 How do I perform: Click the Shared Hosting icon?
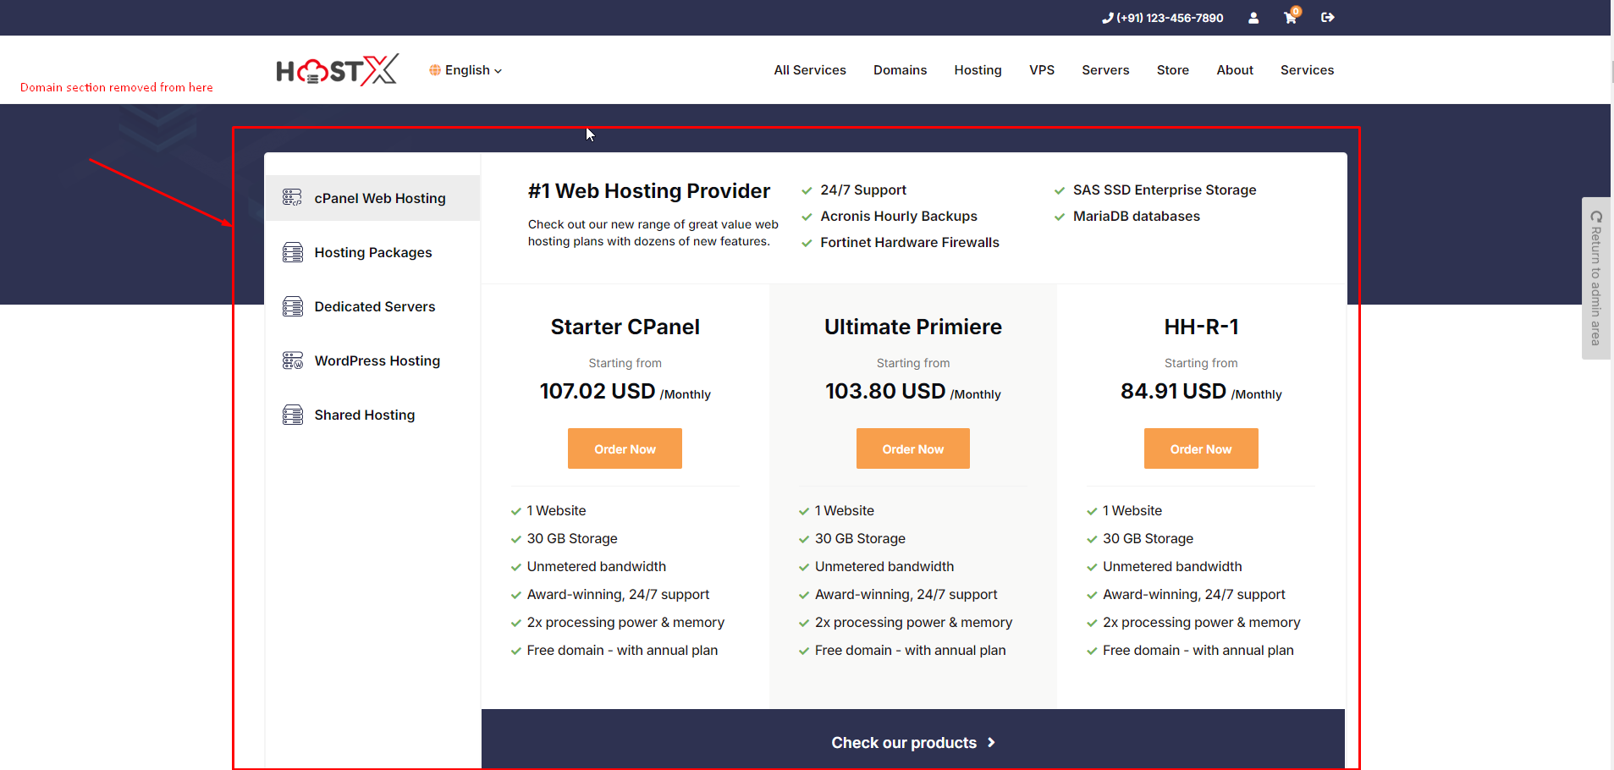tap(292, 415)
